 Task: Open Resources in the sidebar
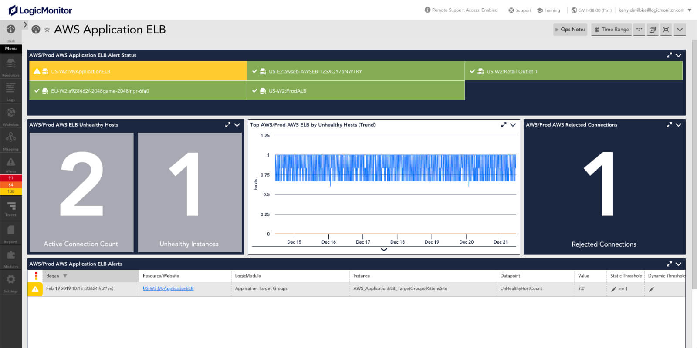(11, 67)
